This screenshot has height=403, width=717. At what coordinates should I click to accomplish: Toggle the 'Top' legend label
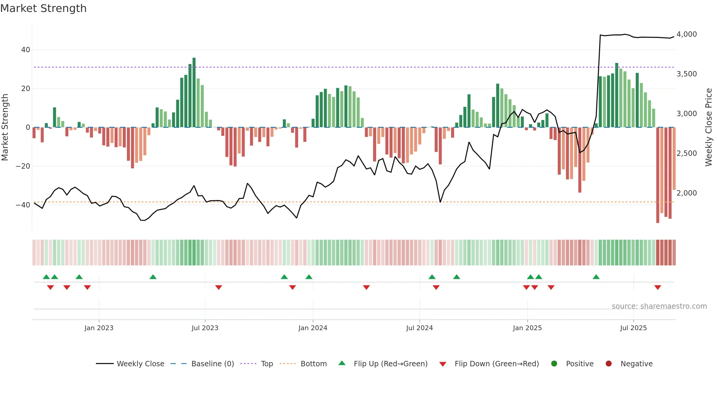click(267, 364)
